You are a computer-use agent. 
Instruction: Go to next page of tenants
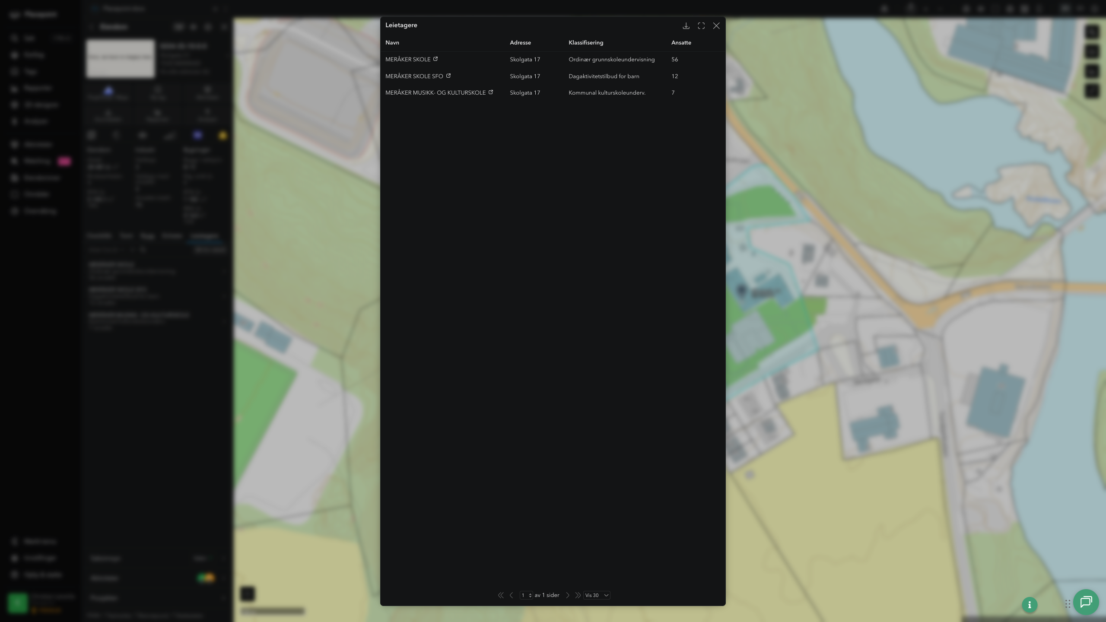coord(568,595)
